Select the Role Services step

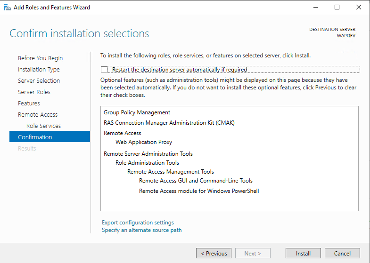coord(44,126)
